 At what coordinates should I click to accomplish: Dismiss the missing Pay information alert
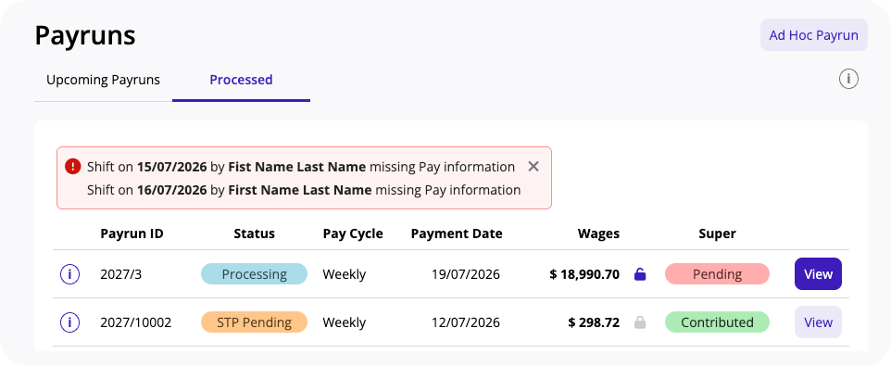pyautogui.click(x=533, y=167)
